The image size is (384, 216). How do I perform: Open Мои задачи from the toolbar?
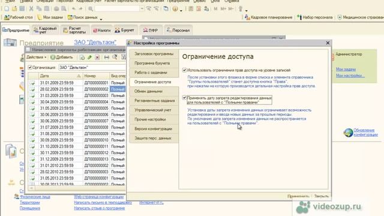click(50, 17)
